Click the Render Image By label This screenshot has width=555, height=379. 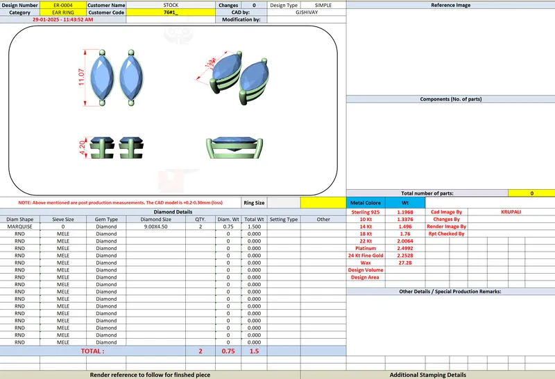coord(446,227)
